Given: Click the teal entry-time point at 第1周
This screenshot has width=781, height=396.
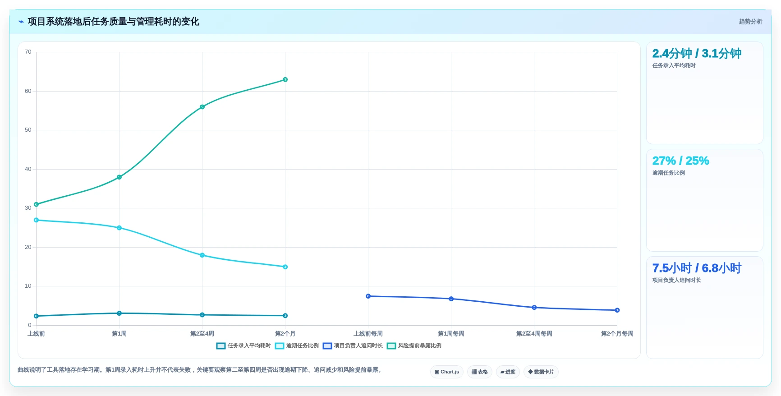Looking at the screenshot, I should pyautogui.click(x=119, y=313).
